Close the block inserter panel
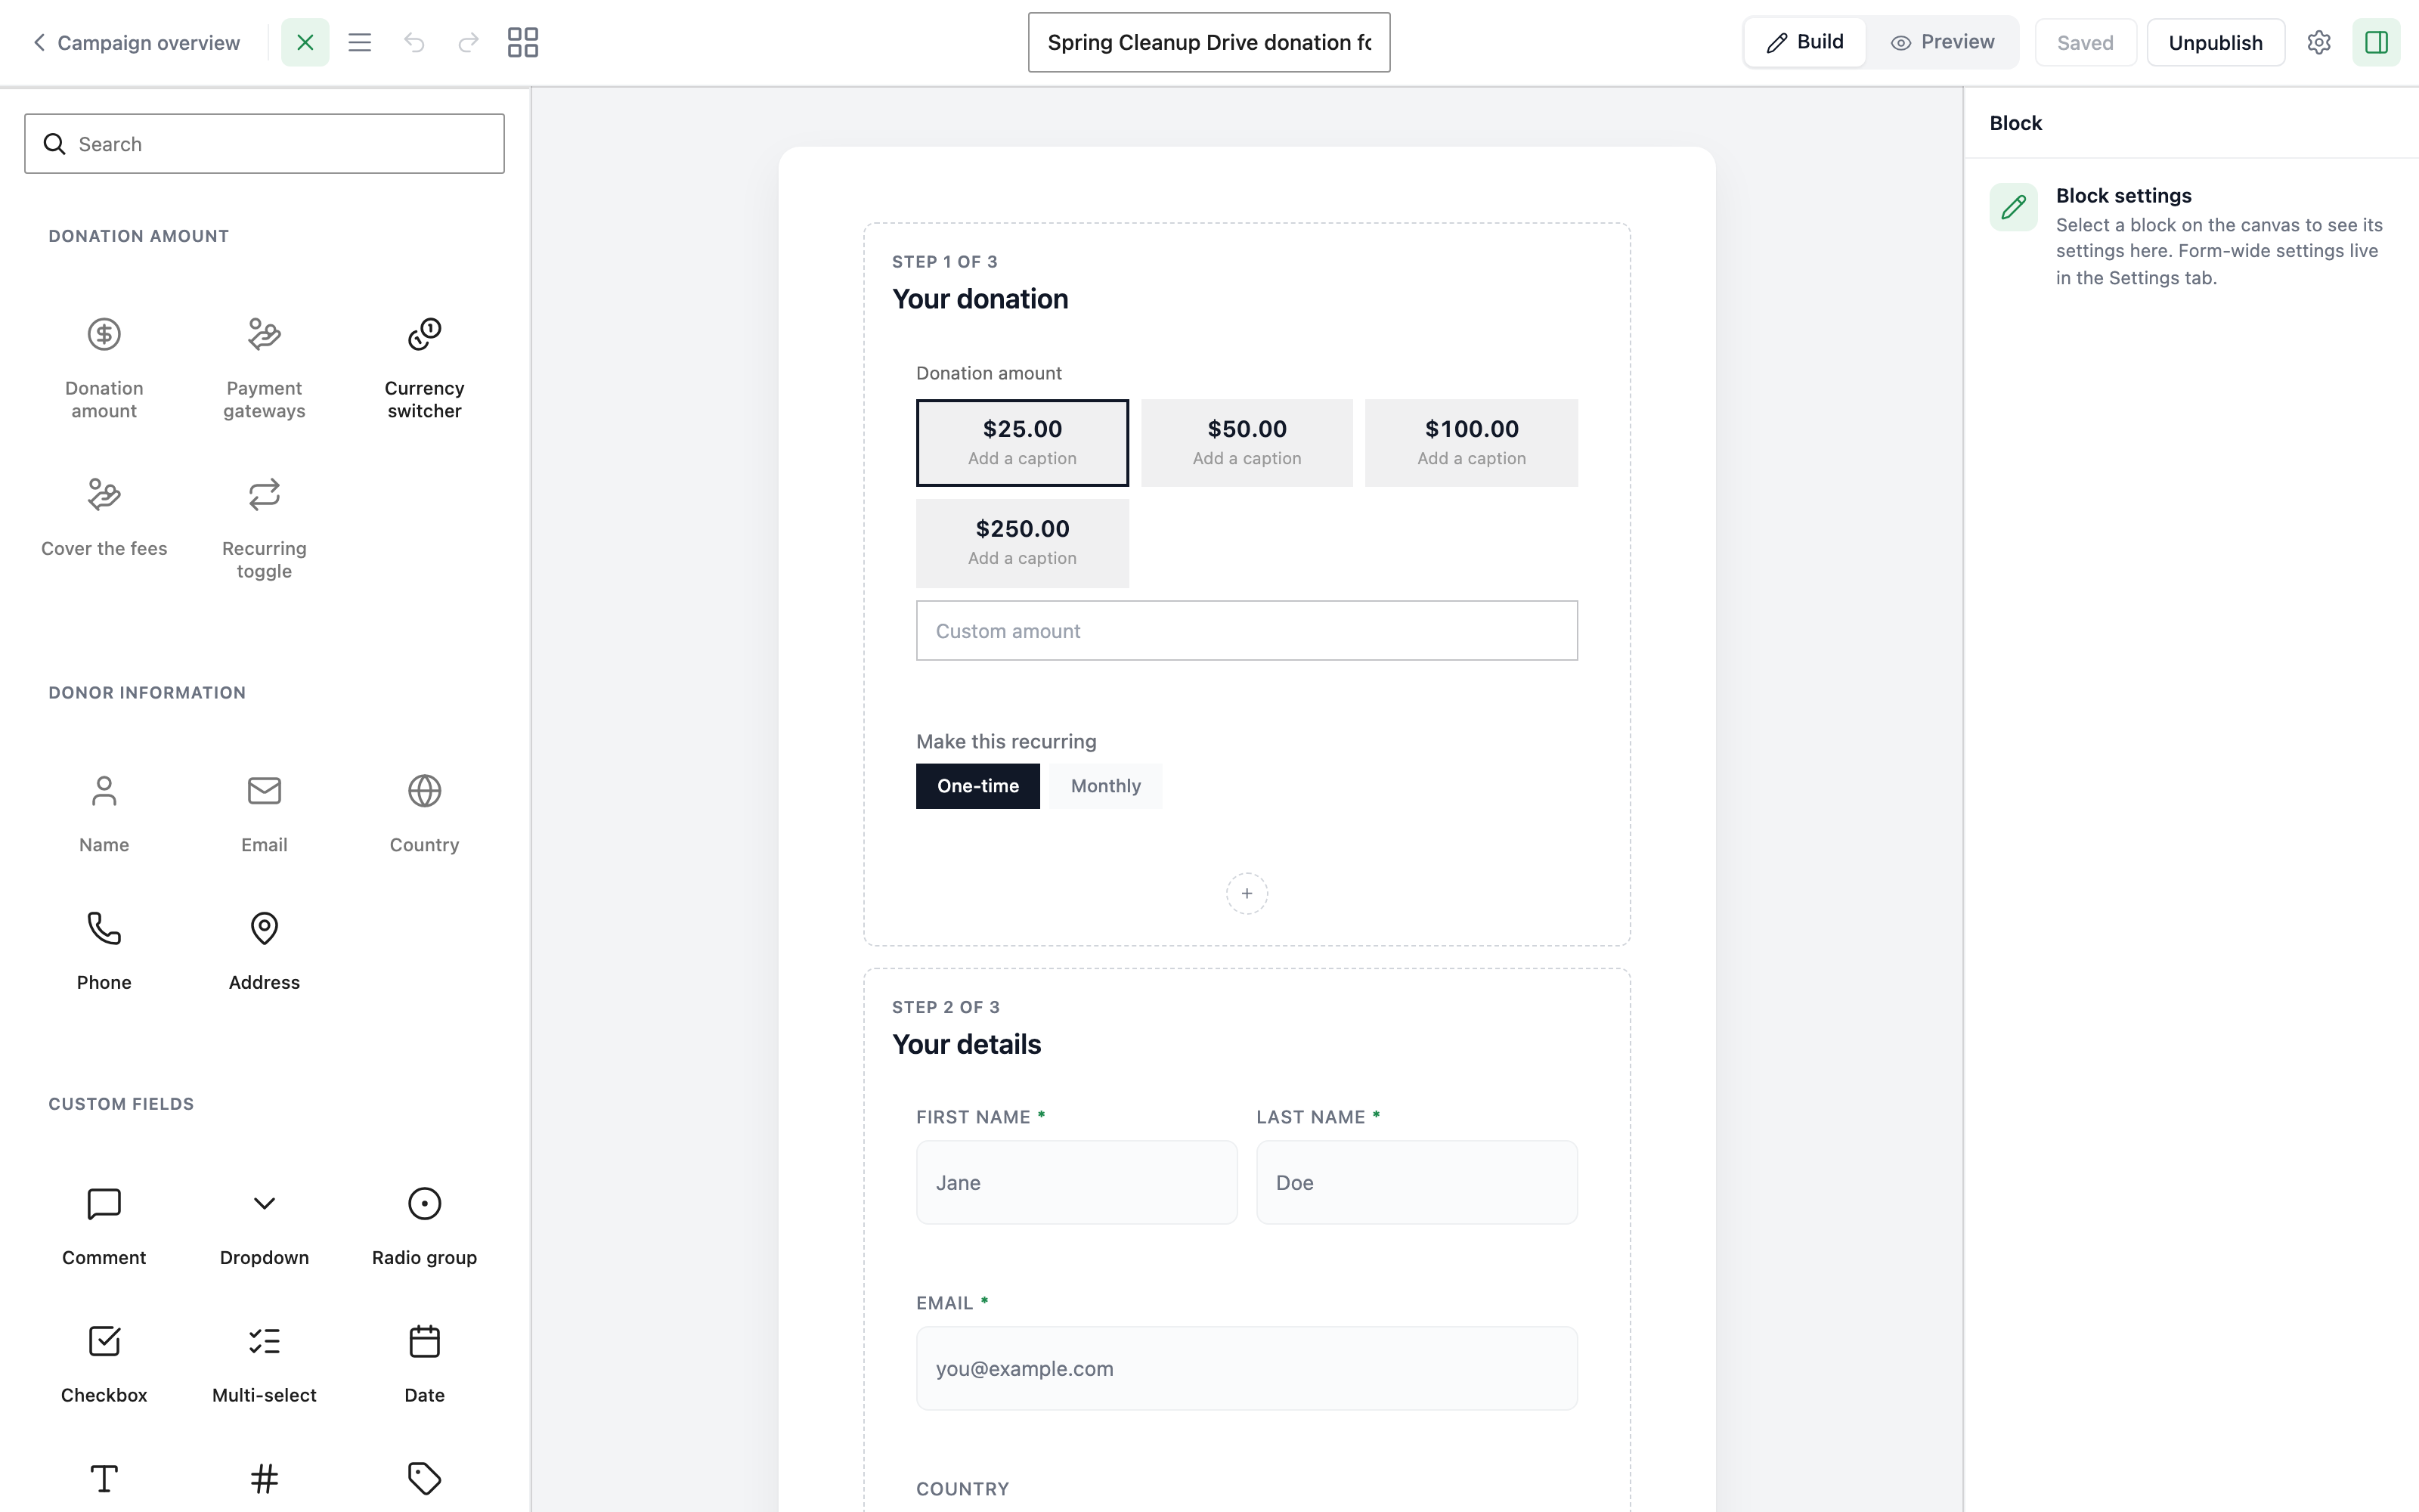This screenshot has height=1512, width=2419. (x=305, y=42)
